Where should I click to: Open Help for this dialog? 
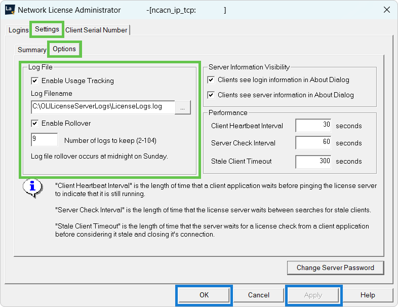pyautogui.click(x=368, y=295)
